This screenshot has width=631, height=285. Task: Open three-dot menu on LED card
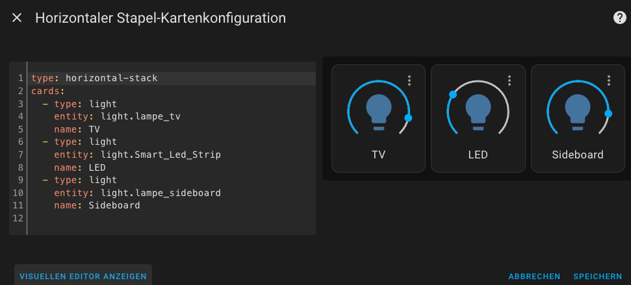509,81
